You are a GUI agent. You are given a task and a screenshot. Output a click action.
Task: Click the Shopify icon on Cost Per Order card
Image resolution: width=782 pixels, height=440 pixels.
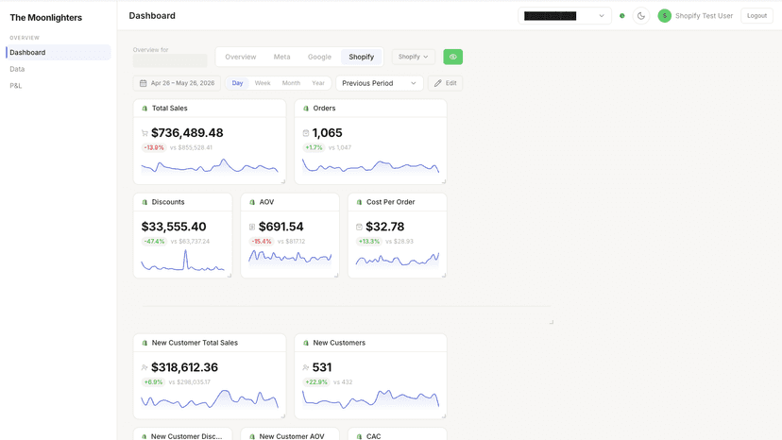[x=359, y=202]
